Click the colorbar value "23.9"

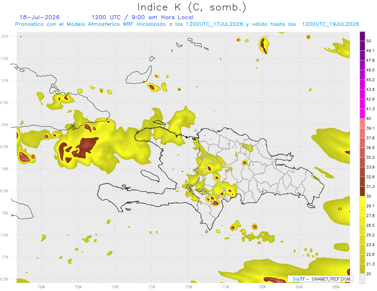(x=370, y=245)
